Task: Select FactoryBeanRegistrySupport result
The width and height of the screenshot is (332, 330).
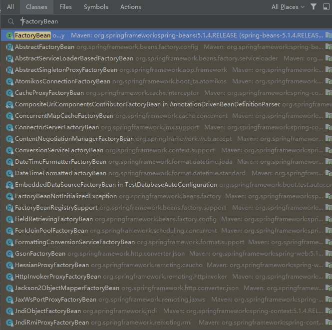Action: pyautogui.click(x=166, y=208)
